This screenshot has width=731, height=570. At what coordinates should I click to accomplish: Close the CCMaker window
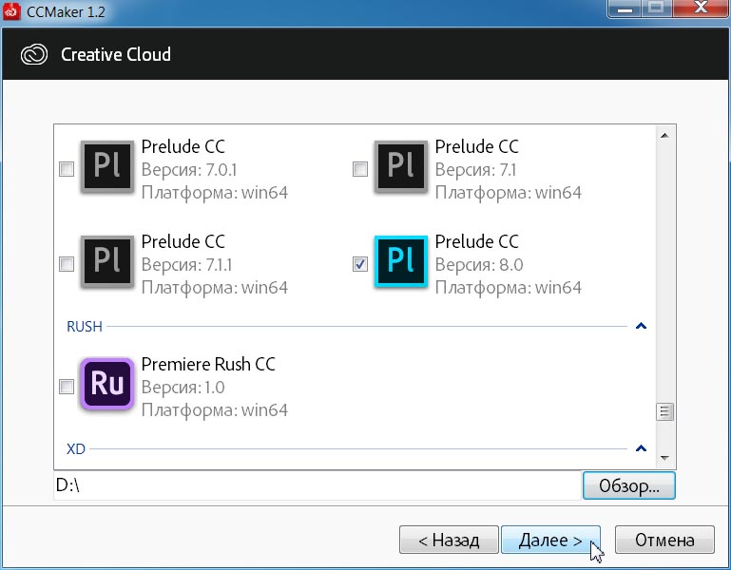click(x=701, y=9)
